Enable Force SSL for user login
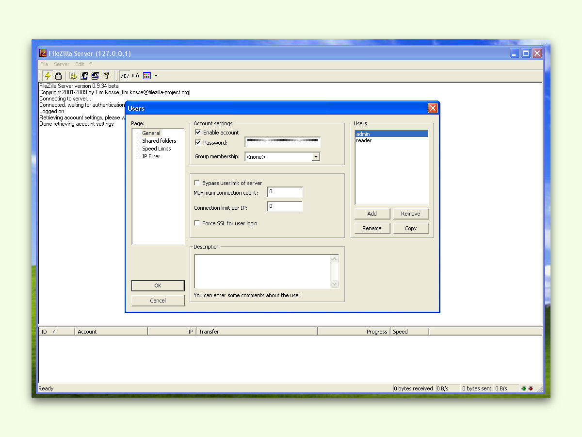This screenshot has width=582, height=437. tap(197, 223)
